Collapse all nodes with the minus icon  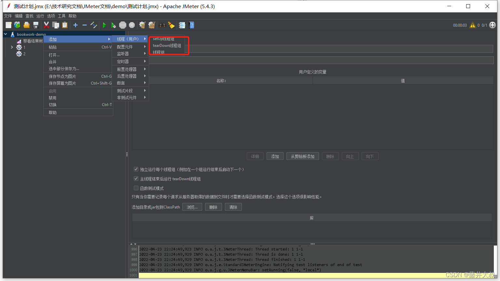click(x=85, y=25)
